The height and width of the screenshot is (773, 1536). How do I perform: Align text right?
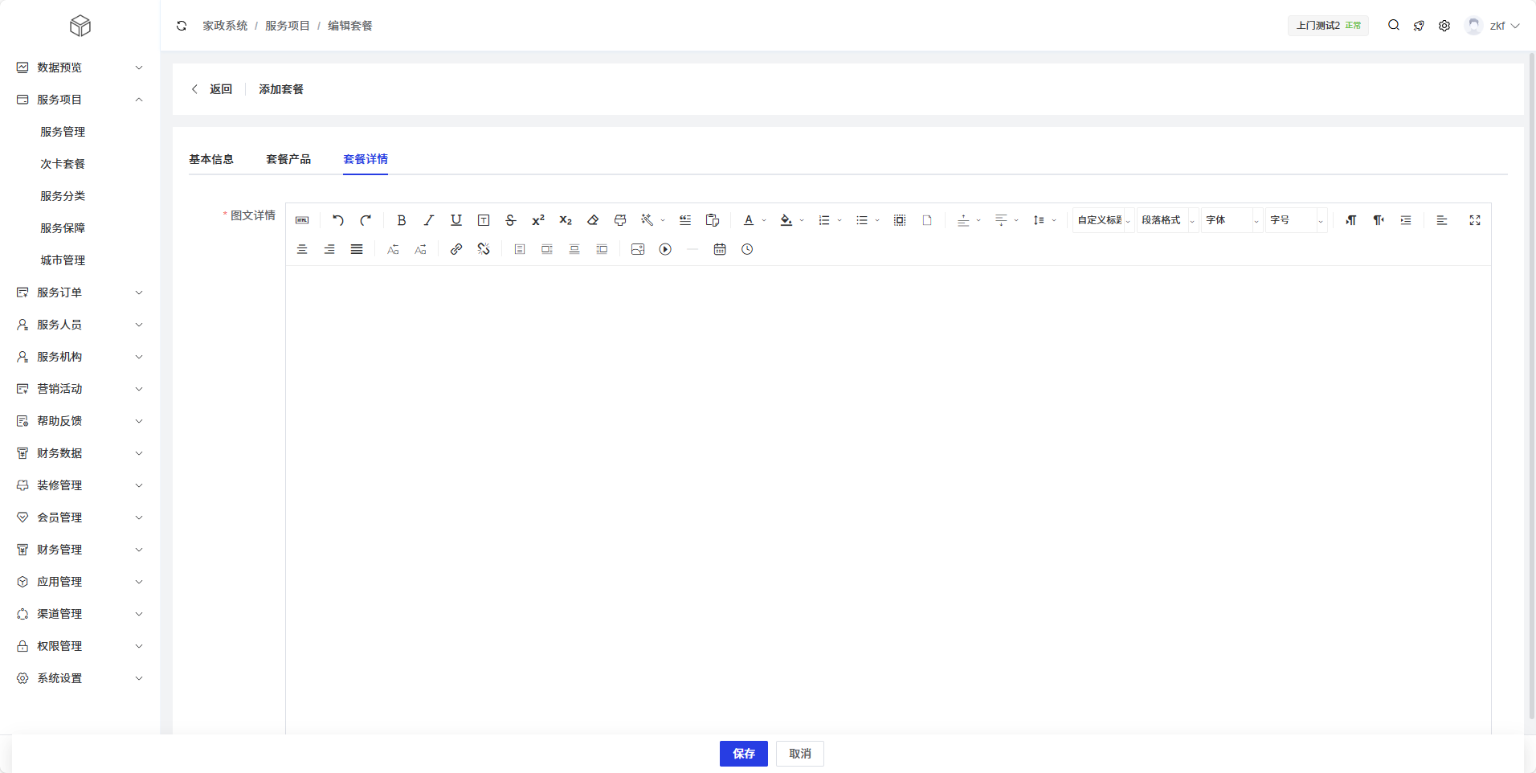[329, 249]
